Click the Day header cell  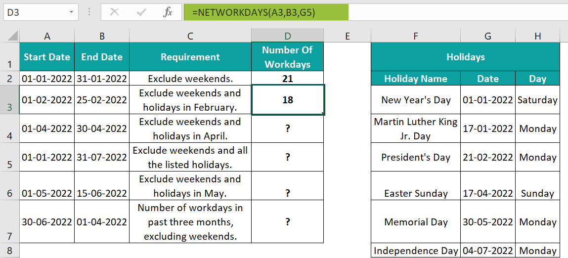tap(537, 78)
